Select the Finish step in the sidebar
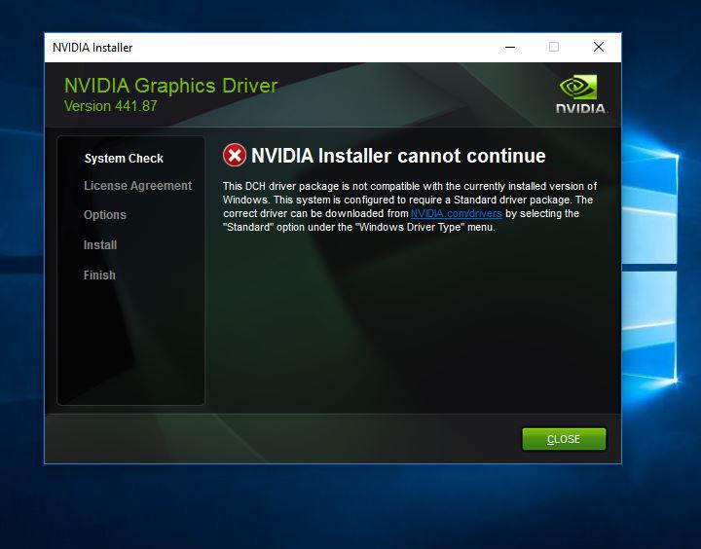 pyautogui.click(x=99, y=275)
